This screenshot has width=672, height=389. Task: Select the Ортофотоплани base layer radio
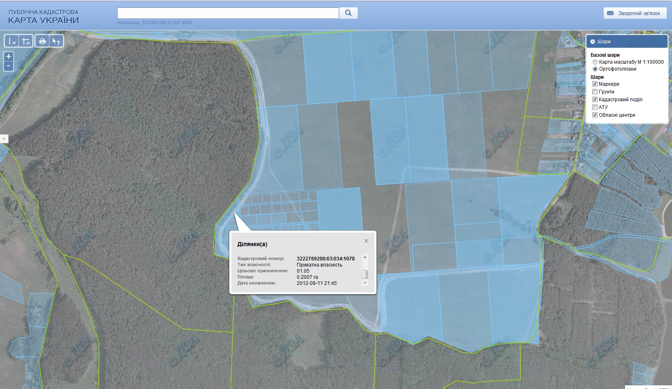[595, 69]
